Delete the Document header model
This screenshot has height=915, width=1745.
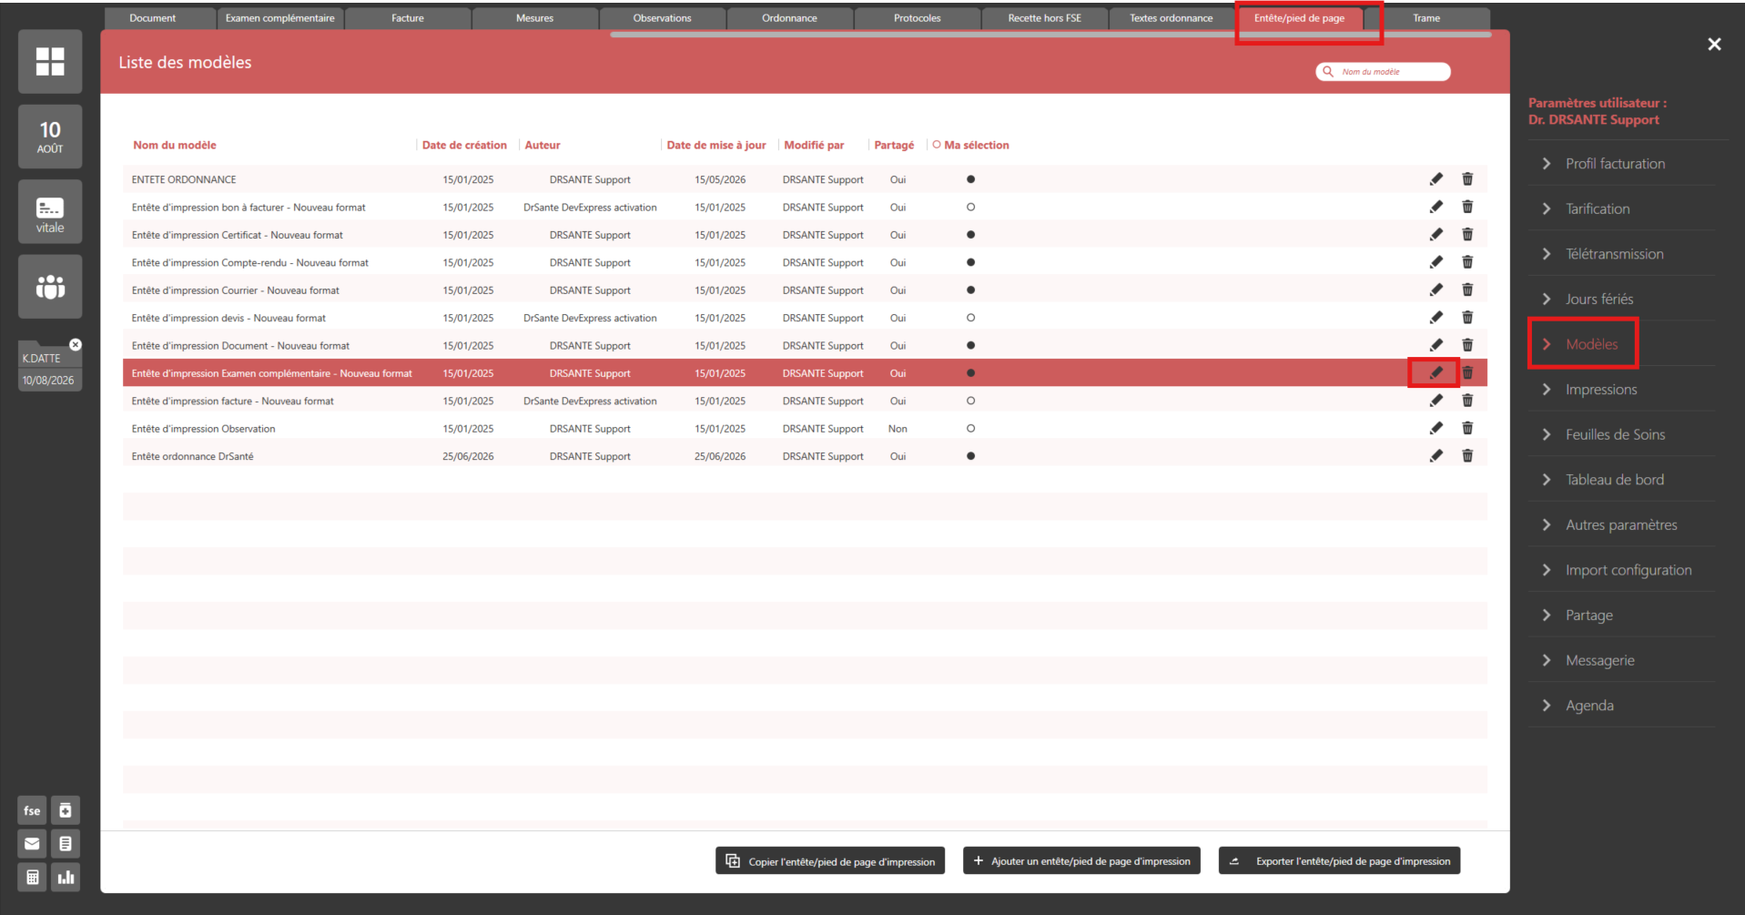(1467, 345)
